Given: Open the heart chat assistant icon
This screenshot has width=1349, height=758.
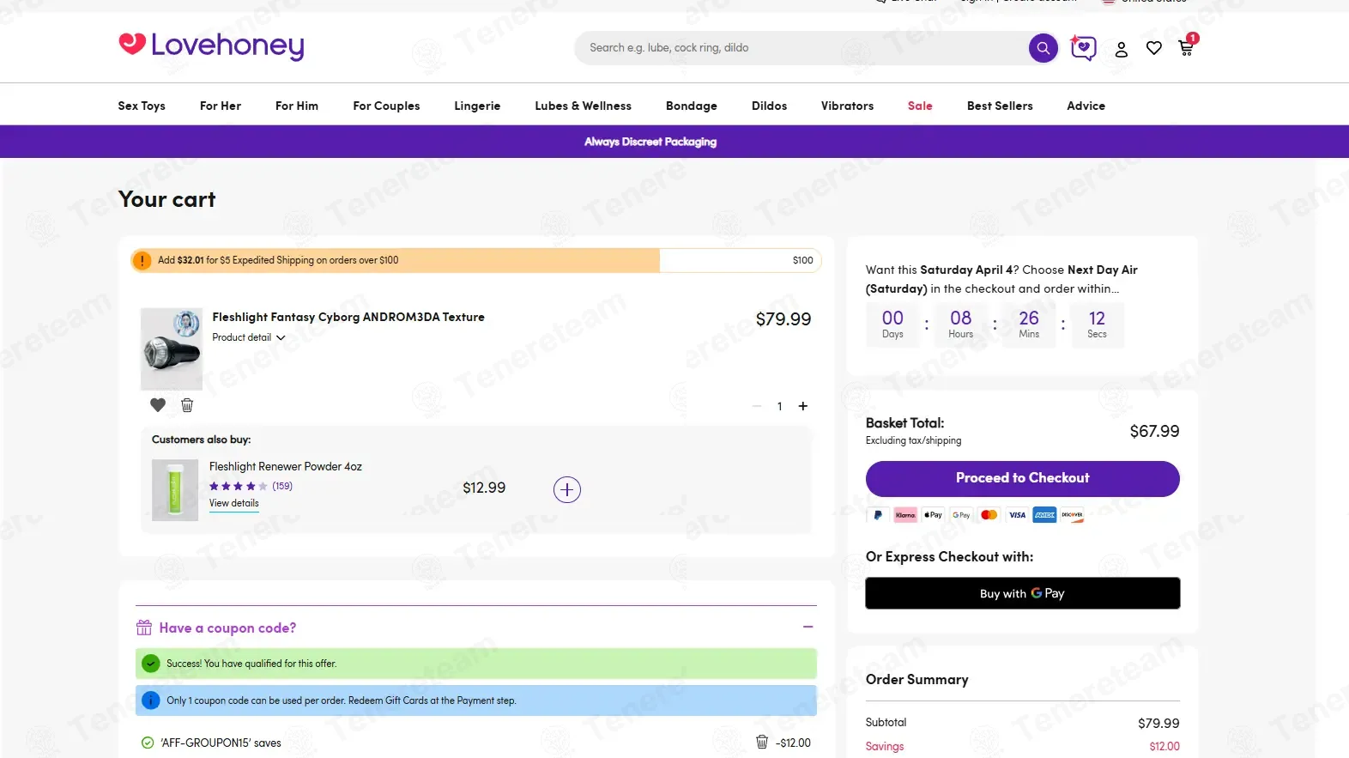Looking at the screenshot, I should point(1083,48).
